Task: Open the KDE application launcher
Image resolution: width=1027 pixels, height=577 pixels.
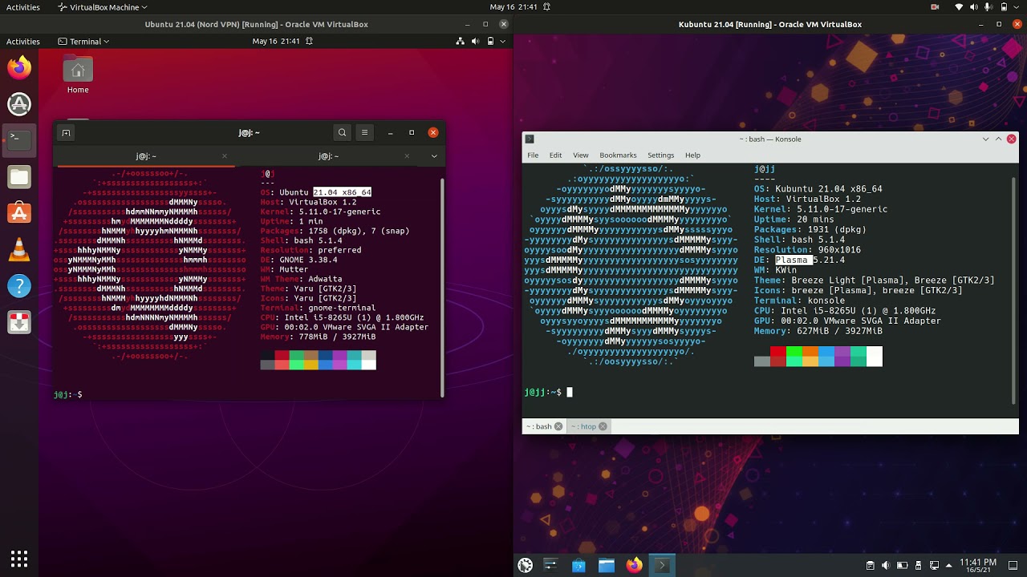Action: [526, 565]
